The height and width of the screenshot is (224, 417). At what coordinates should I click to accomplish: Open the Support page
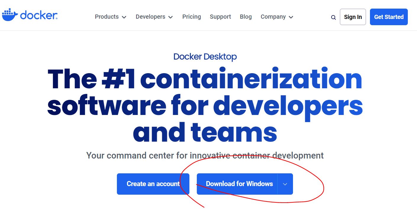pyautogui.click(x=220, y=17)
